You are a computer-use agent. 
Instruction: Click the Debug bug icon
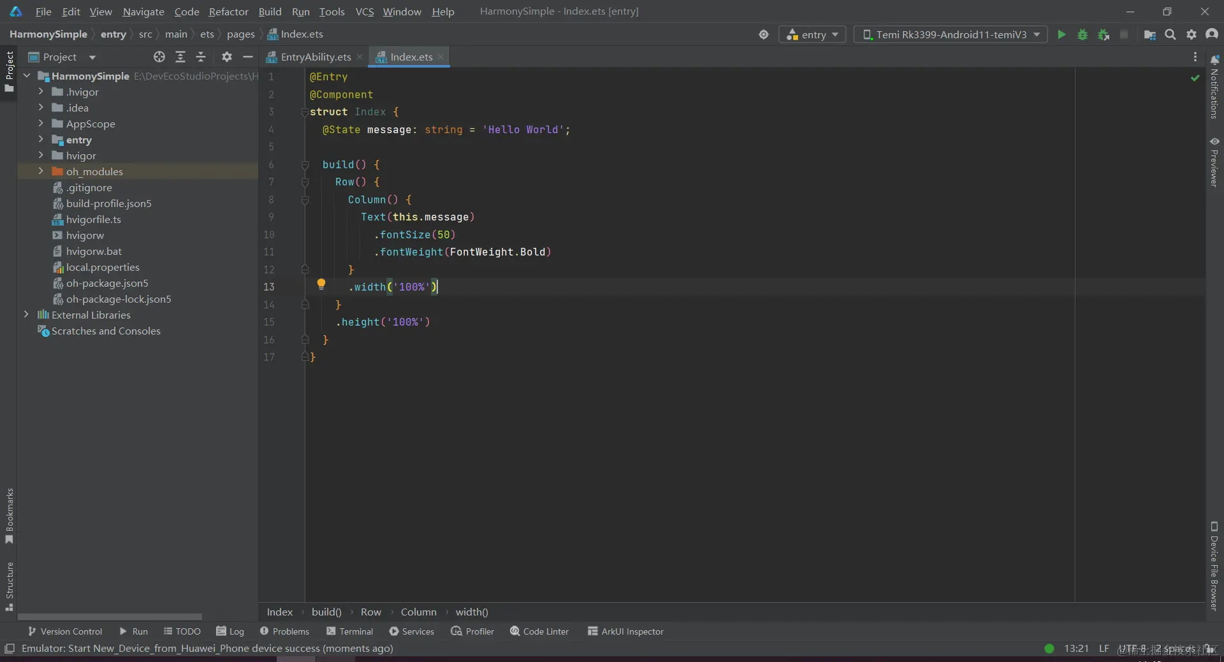(1082, 34)
